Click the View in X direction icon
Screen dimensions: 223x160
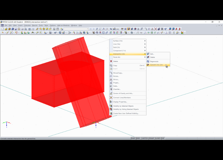111,33
